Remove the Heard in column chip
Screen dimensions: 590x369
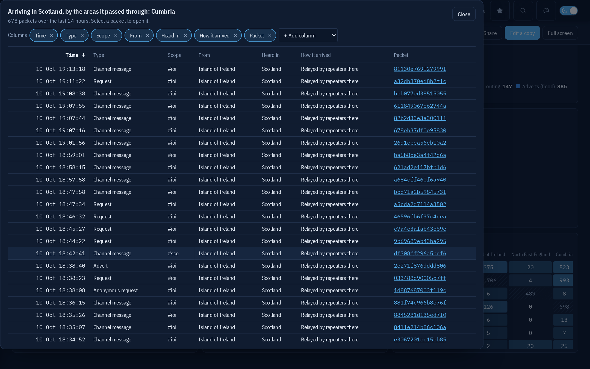coord(185,36)
